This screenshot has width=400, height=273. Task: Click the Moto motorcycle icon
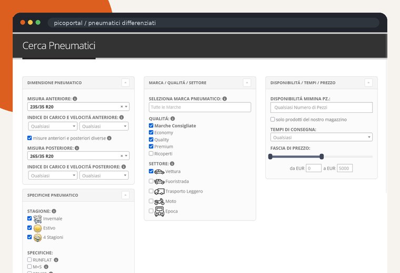(159, 202)
